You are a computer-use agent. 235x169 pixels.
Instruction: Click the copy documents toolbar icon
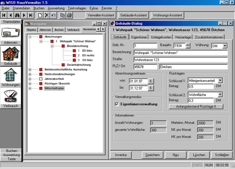(63, 15)
